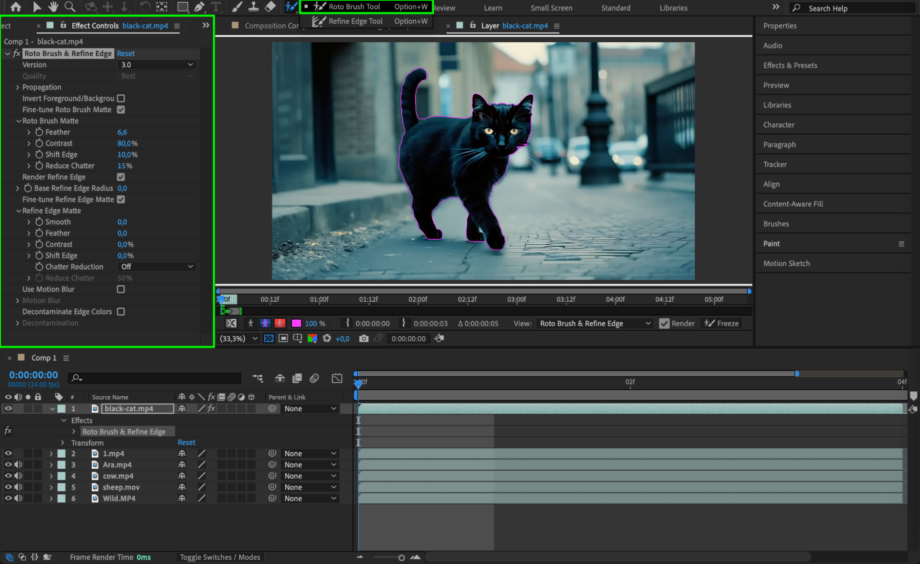This screenshot has height=564, width=920.
Task: Enable Decontaminate Edge Colors checkbox
Action: [x=121, y=311]
